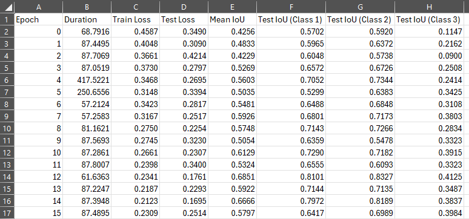Select test loss value 0.1695
The height and width of the screenshot is (219, 469).
(x=184, y=201)
